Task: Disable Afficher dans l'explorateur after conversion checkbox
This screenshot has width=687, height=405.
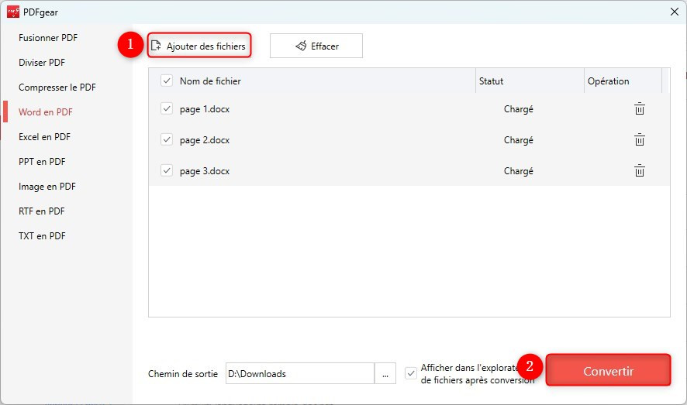Action: pos(410,373)
